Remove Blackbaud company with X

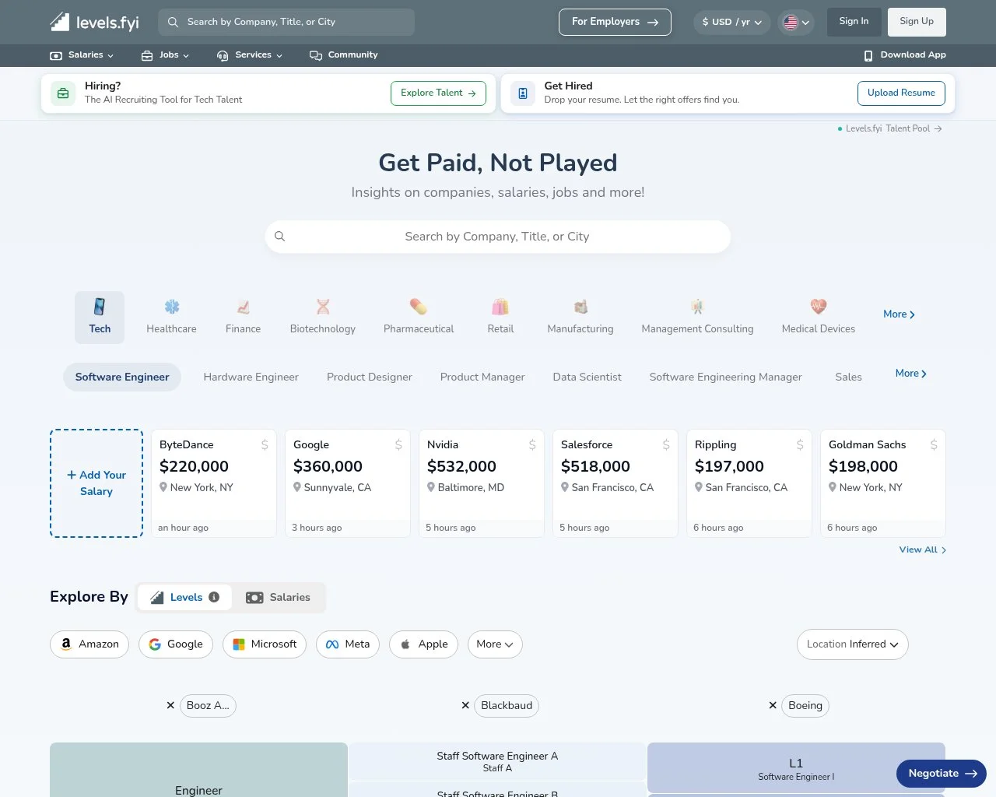465,705
